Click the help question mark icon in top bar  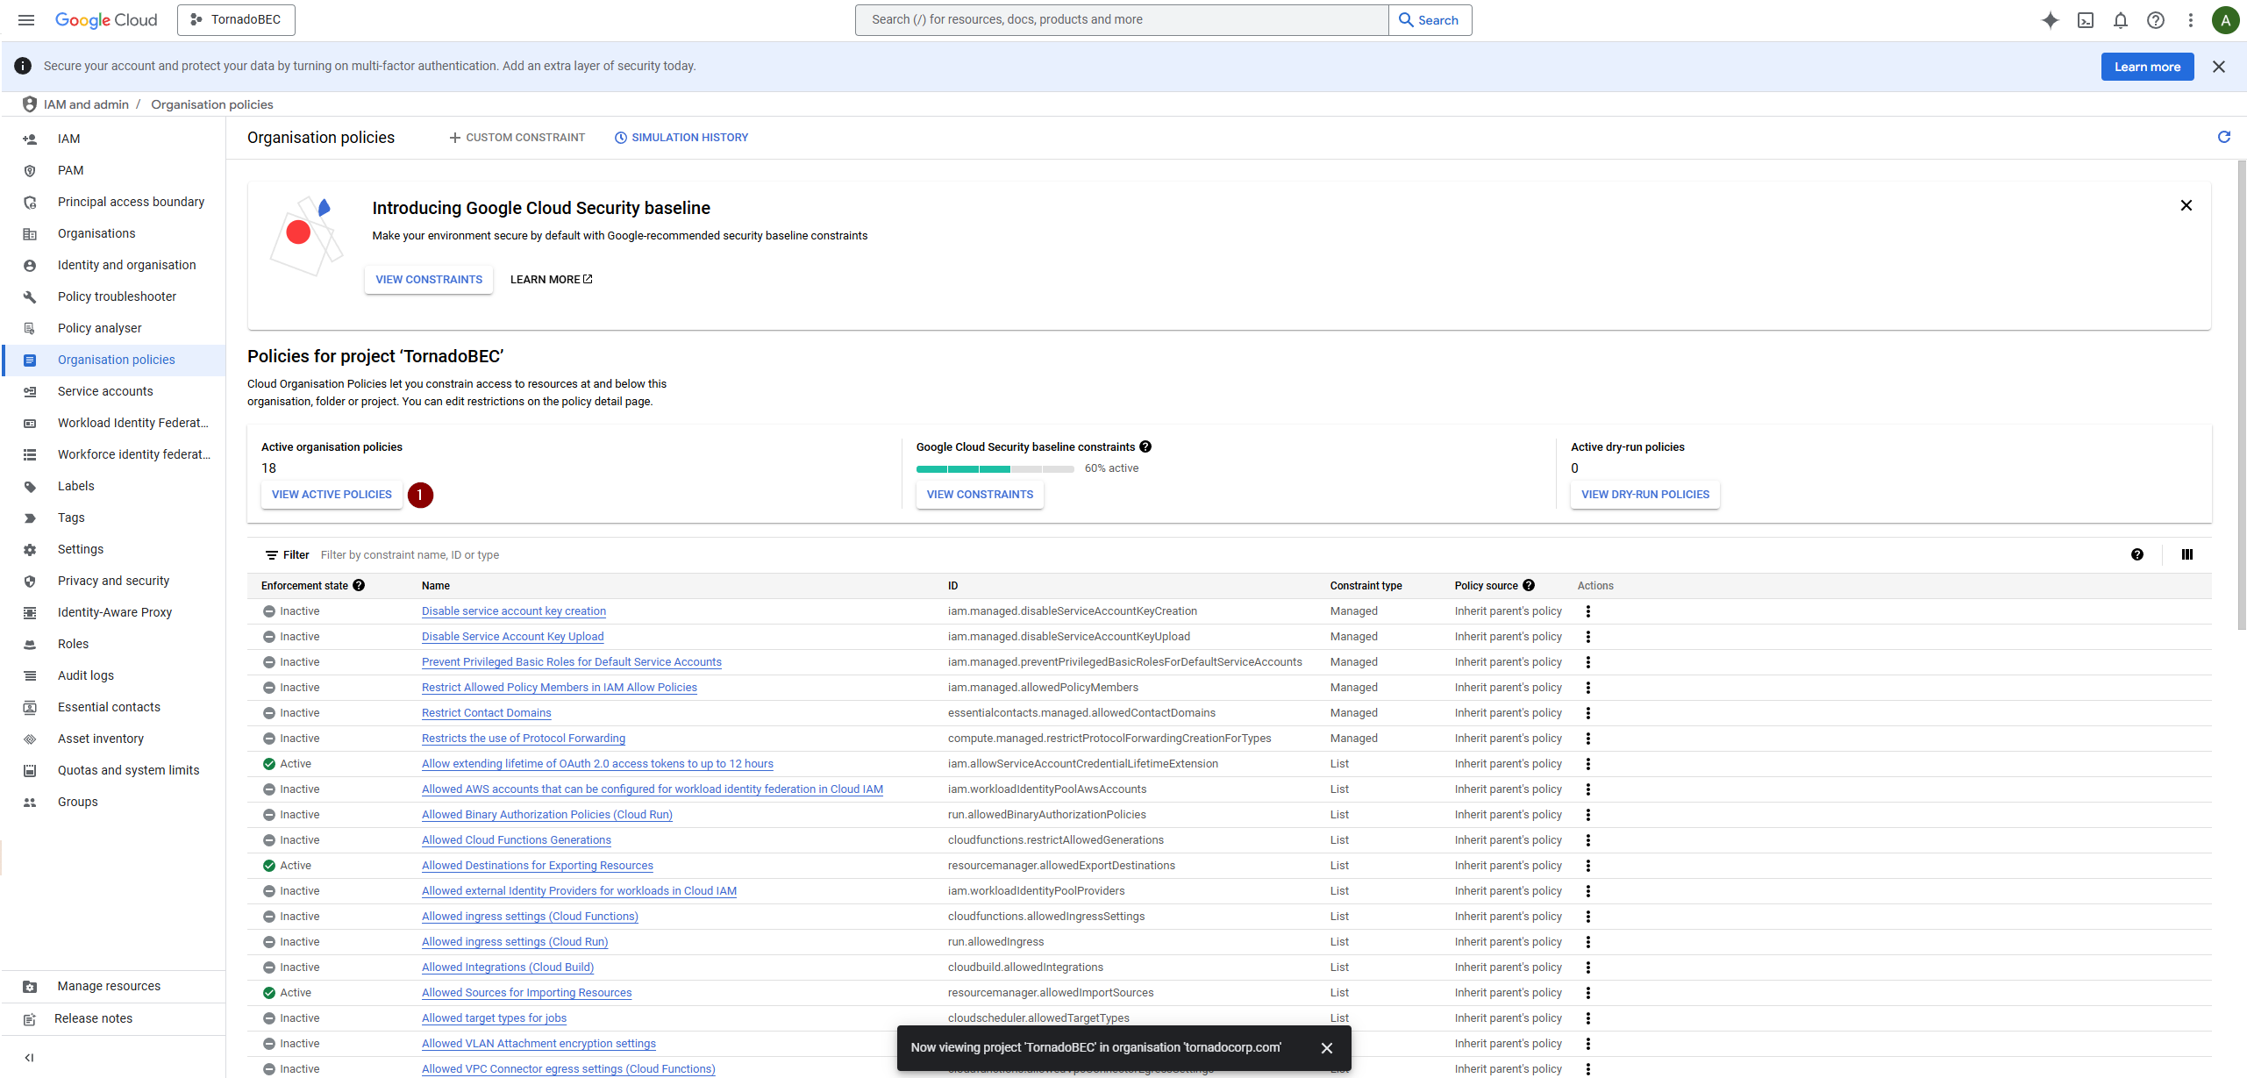coord(2155,20)
